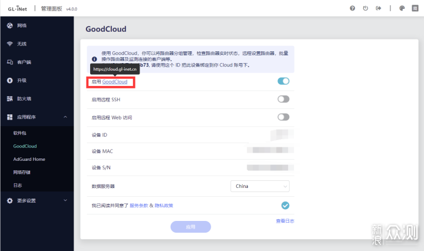This screenshot has width=424, height=251.
Task: Click the 设备 S/N row label
Action: [x=101, y=168]
